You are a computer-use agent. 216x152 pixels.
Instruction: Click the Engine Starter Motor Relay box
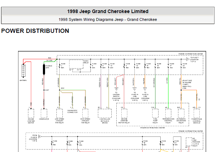click(125, 113)
